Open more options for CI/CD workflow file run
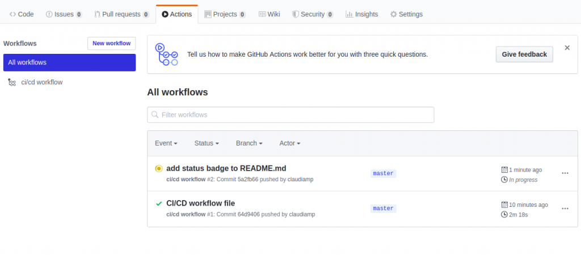Image resolution: width=581 pixels, height=255 pixels. pyautogui.click(x=565, y=209)
